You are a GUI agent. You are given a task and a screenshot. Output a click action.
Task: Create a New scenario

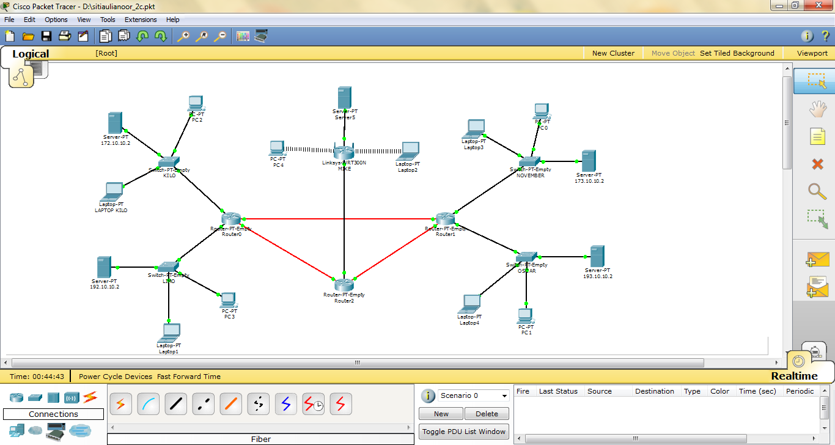click(x=441, y=414)
